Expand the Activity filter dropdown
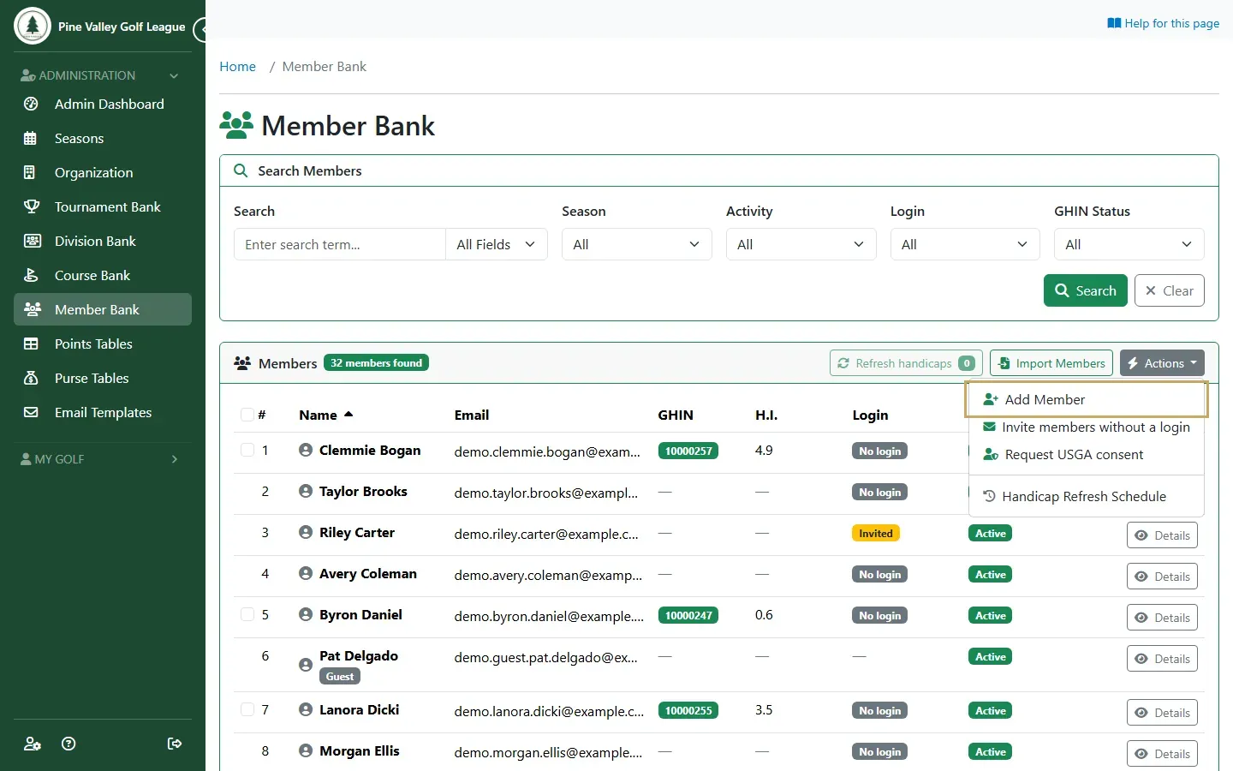Viewport: 1233px width, 771px height. [801, 244]
